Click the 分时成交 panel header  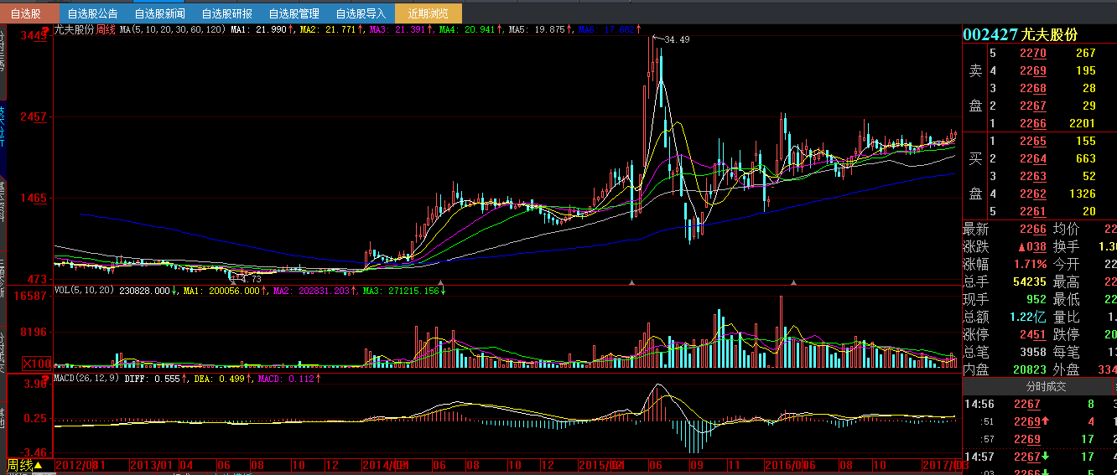click(x=1039, y=387)
